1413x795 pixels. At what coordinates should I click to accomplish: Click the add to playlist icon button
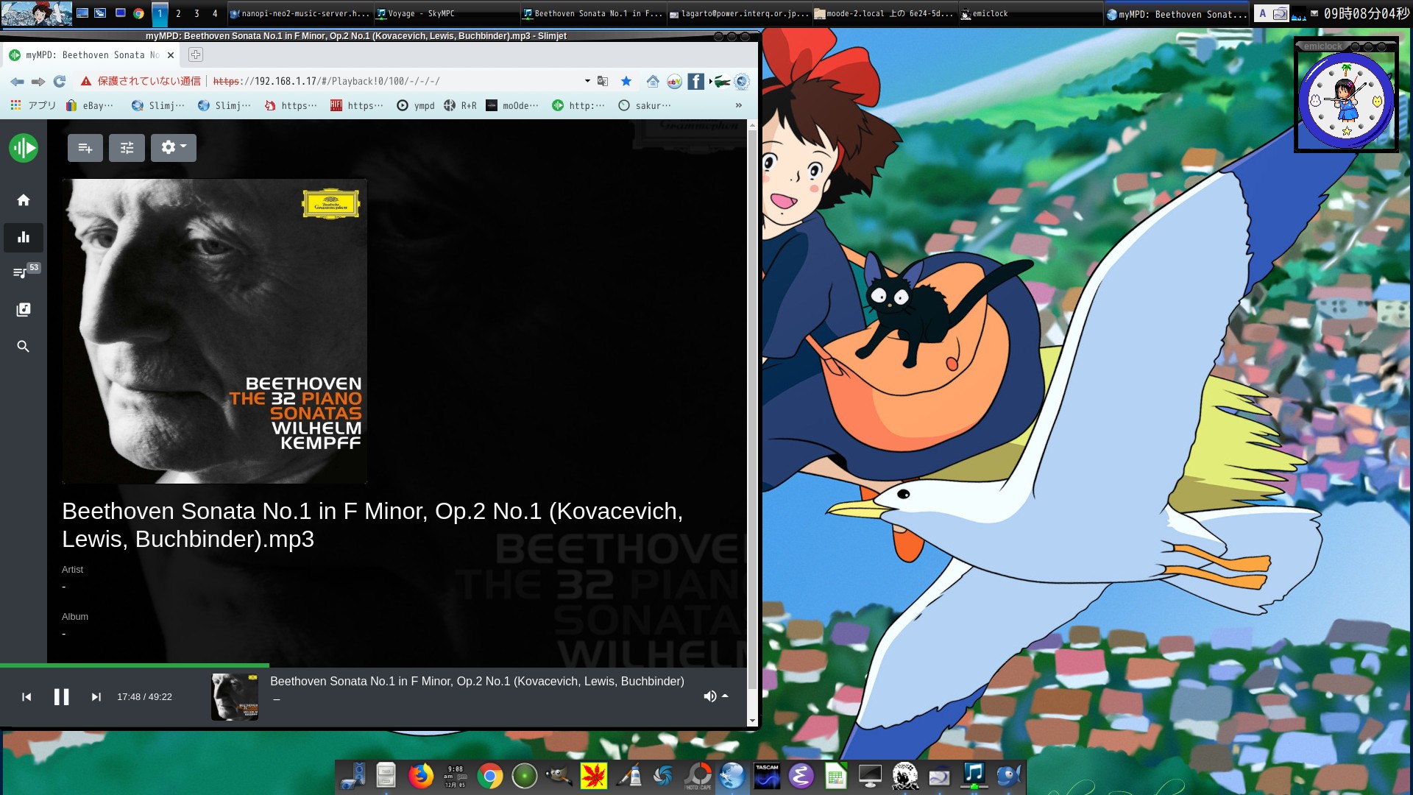coord(85,148)
